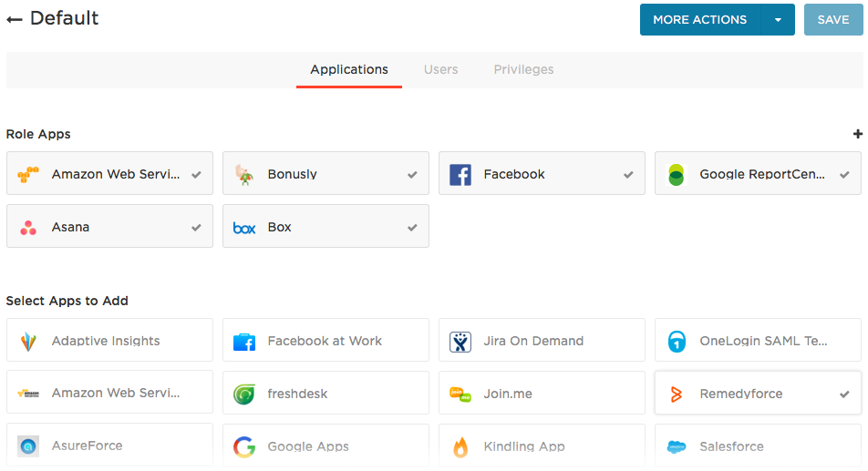868x471 pixels.
Task: Click the Remedyforce orange icon
Action: [676, 394]
